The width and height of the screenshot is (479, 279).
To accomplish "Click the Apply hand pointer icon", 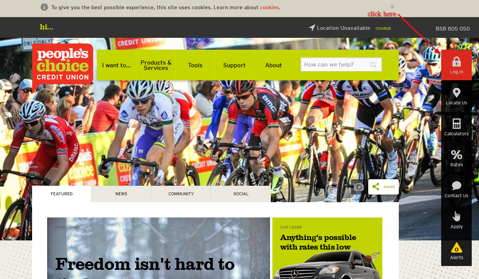I will coord(456,216).
